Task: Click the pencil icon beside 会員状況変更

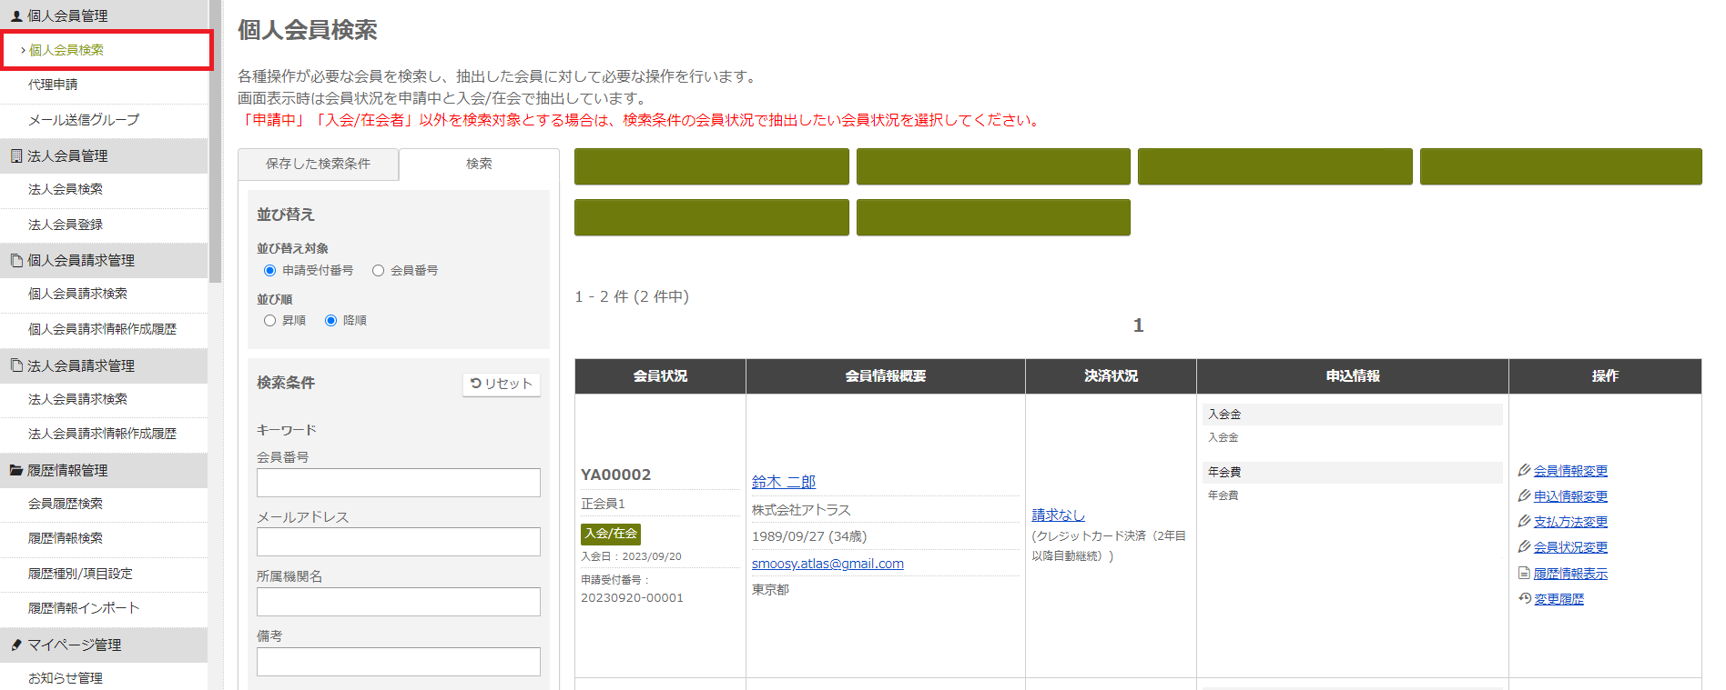Action: point(1524,546)
